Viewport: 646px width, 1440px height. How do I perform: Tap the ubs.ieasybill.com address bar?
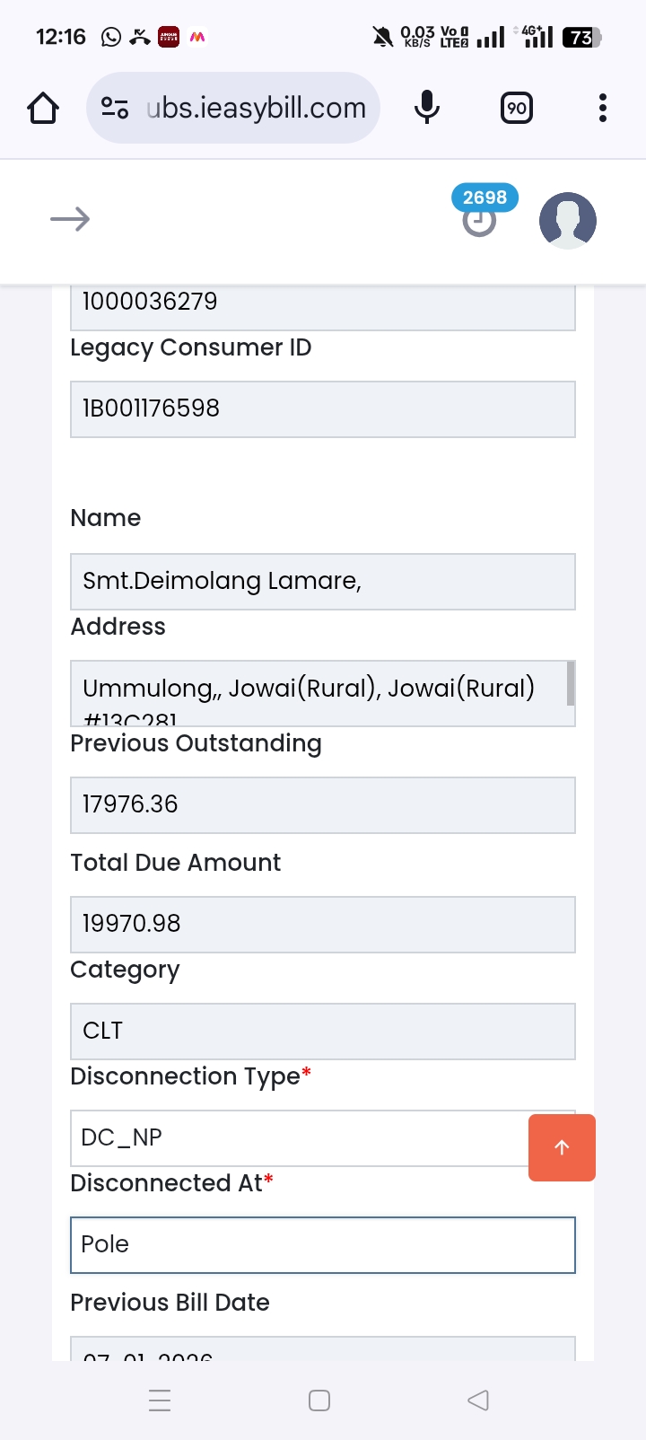point(256,109)
